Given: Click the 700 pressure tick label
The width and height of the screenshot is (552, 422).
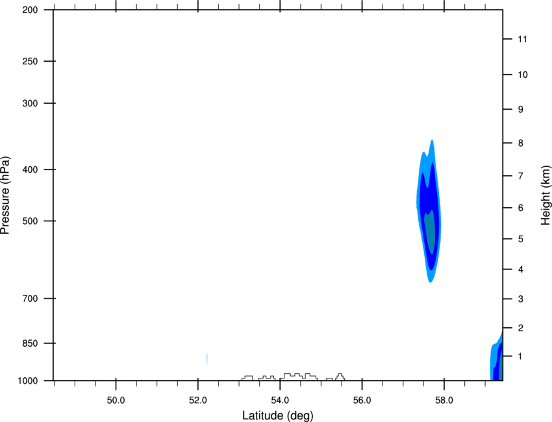Looking at the screenshot, I should pyautogui.click(x=30, y=299).
